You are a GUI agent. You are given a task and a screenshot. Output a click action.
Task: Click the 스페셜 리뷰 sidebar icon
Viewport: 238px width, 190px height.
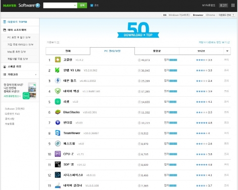(4, 66)
